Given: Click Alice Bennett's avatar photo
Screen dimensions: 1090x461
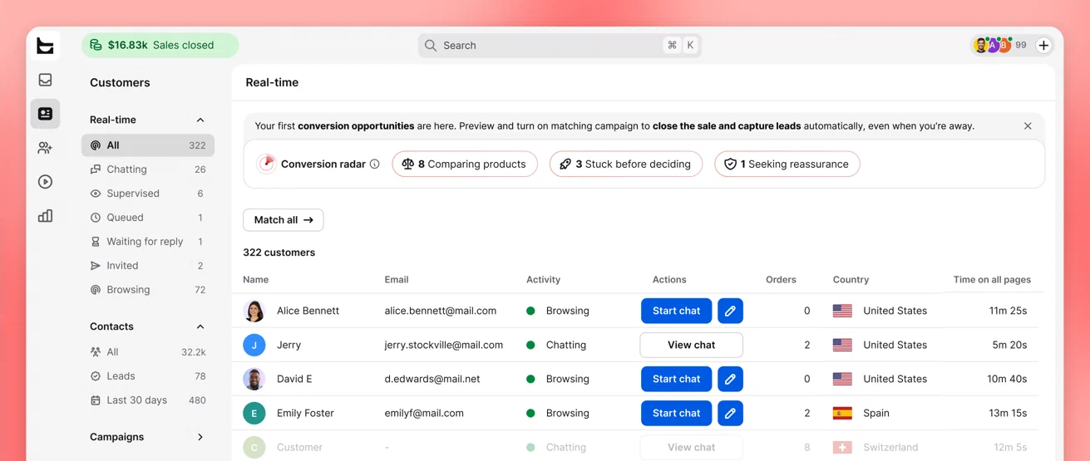Looking at the screenshot, I should (x=254, y=311).
